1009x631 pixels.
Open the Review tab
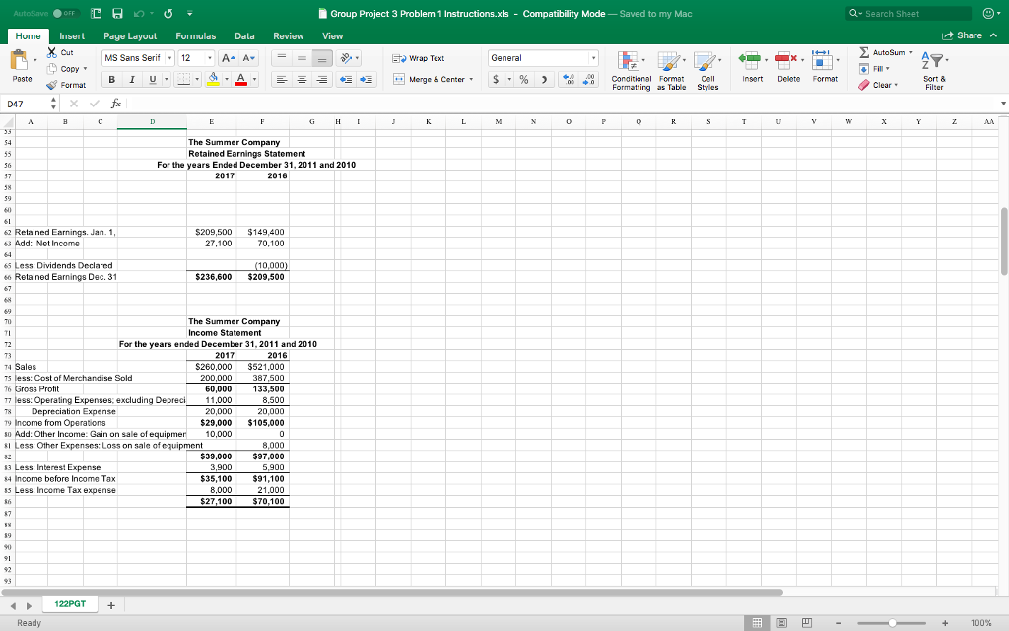coord(288,35)
